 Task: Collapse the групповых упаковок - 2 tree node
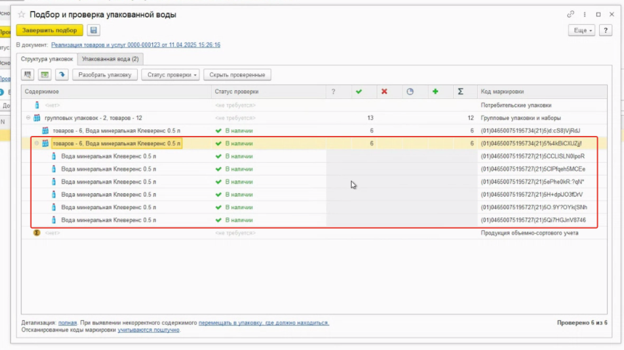point(28,118)
